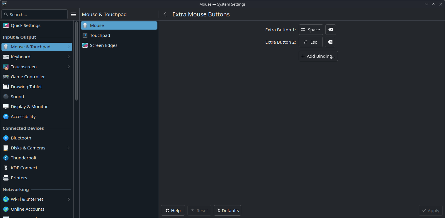Open Thunderbolt settings

(x=37, y=158)
